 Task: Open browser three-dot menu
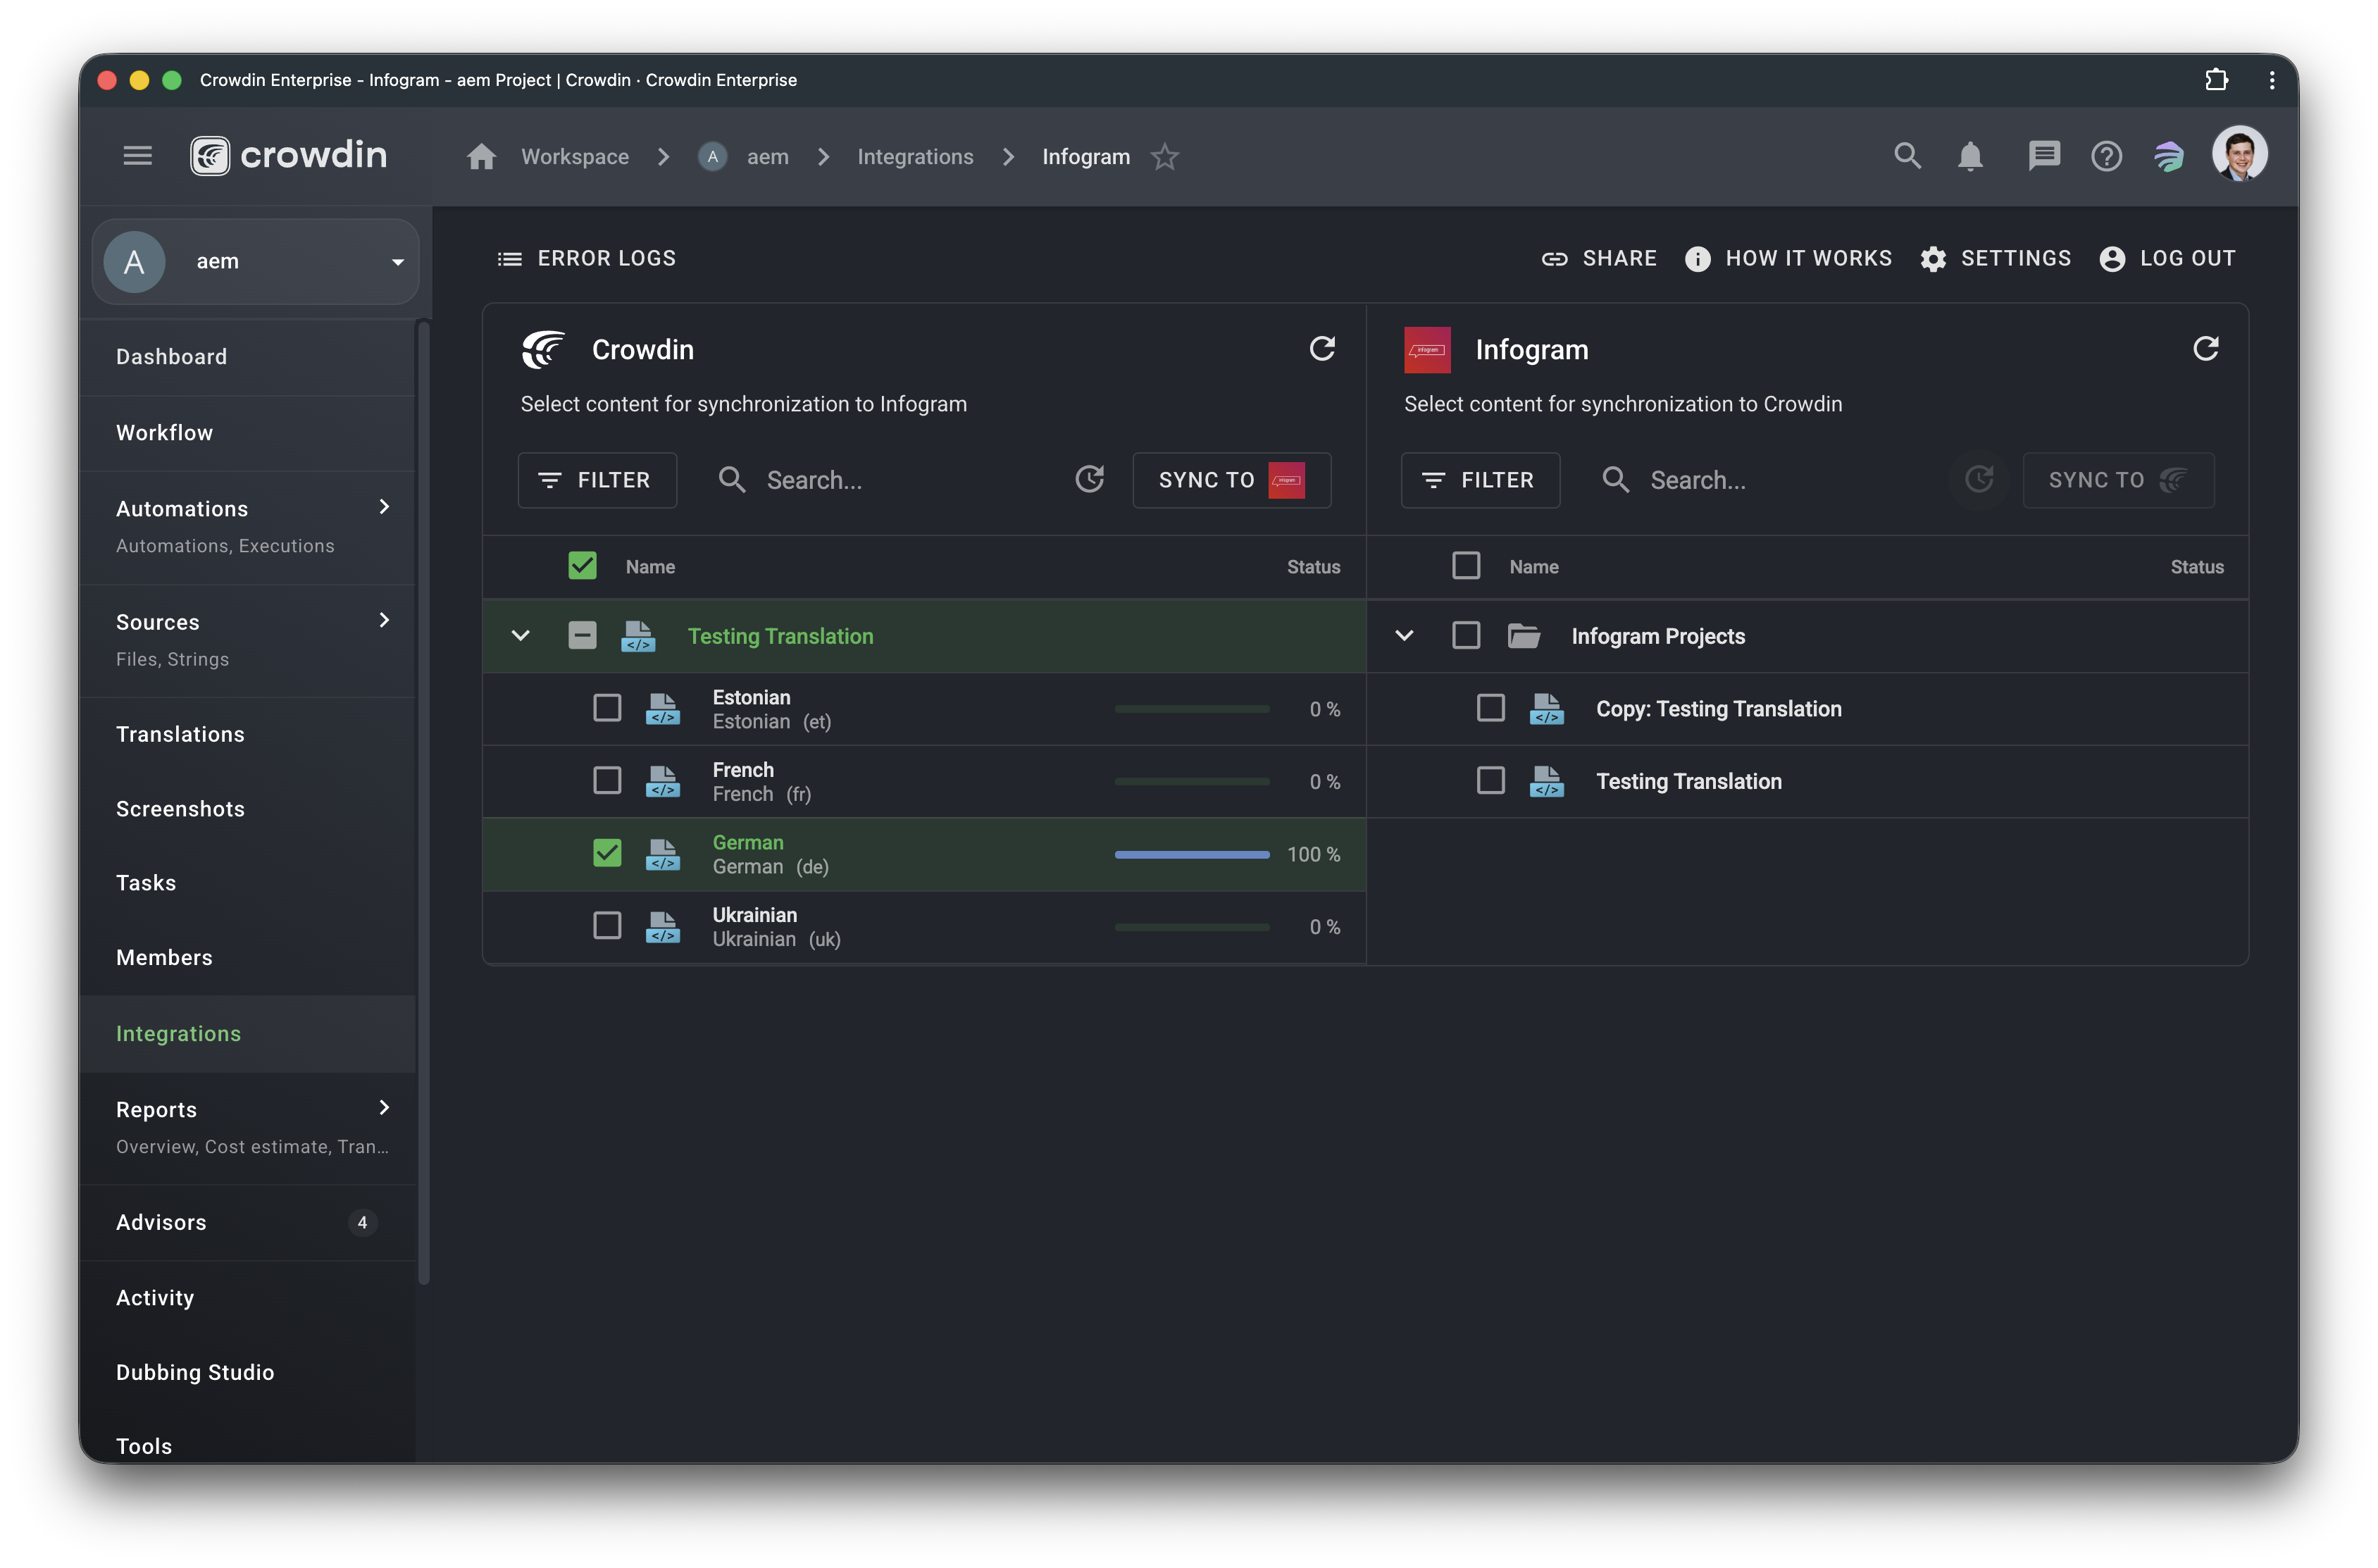(x=2271, y=80)
